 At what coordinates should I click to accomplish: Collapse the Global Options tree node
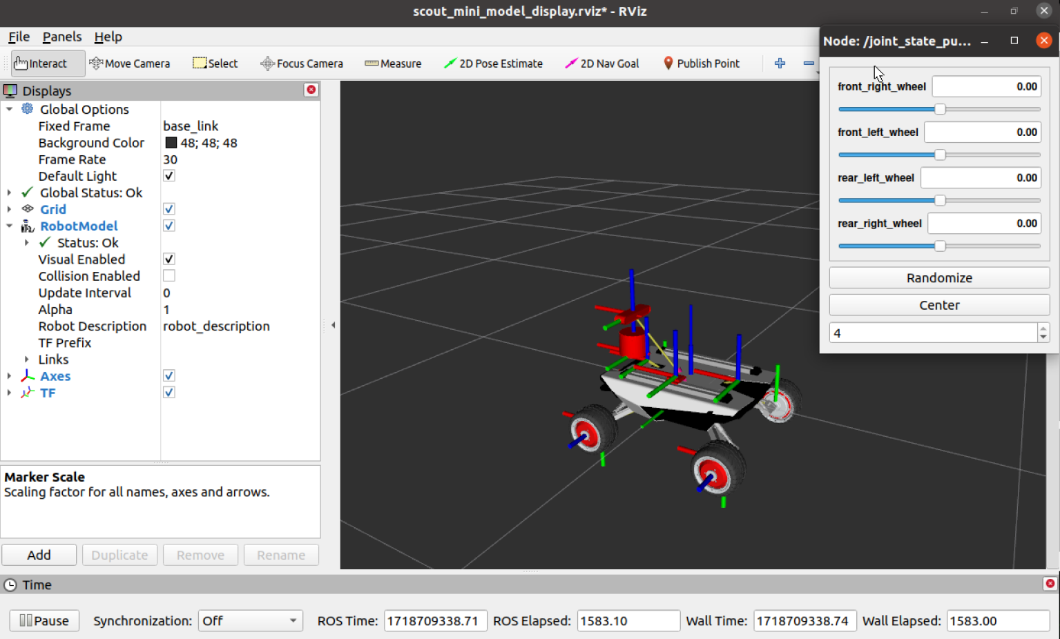(9, 109)
